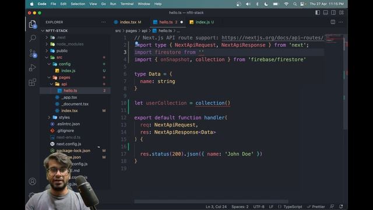Screen dimensions: 373x210
Task: Open _document.tsx in explorer
Action: [x=75, y=104]
